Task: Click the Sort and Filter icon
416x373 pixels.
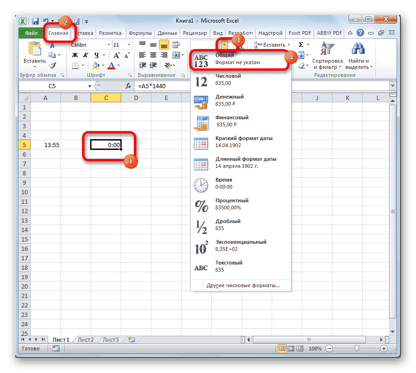Action: click(x=327, y=48)
